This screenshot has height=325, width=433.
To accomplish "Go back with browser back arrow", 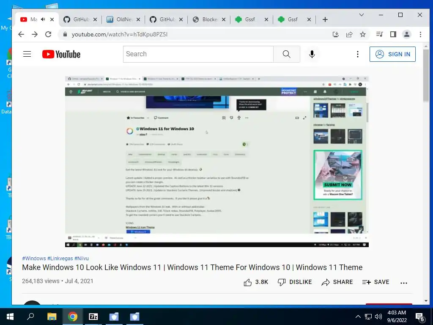I will [x=21, y=34].
